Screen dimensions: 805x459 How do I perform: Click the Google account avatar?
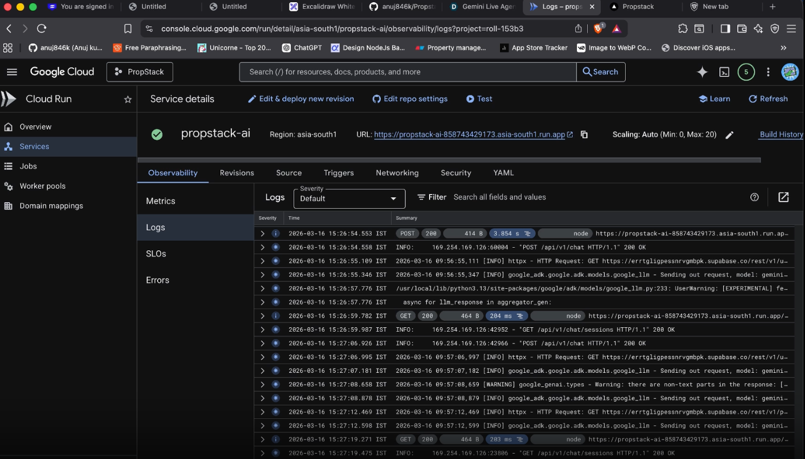coord(790,72)
